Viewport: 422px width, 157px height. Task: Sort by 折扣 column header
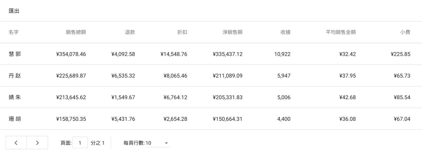pyautogui.click(x=182, y=32)
